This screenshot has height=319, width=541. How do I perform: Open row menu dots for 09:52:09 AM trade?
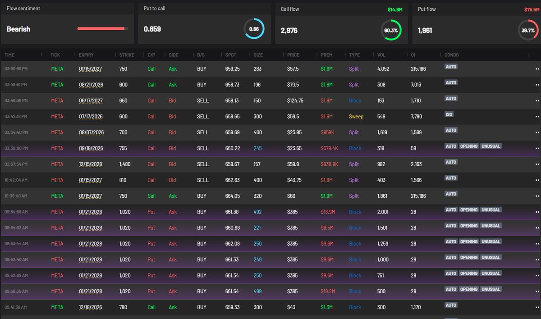coord(537,275)
